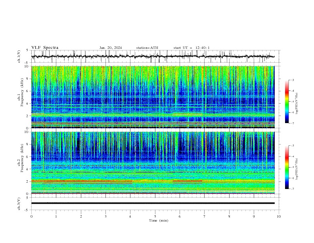Click the 'VLF Spectra' title text
This screenshot has height=243, width=314.
(x=45, y=48)
